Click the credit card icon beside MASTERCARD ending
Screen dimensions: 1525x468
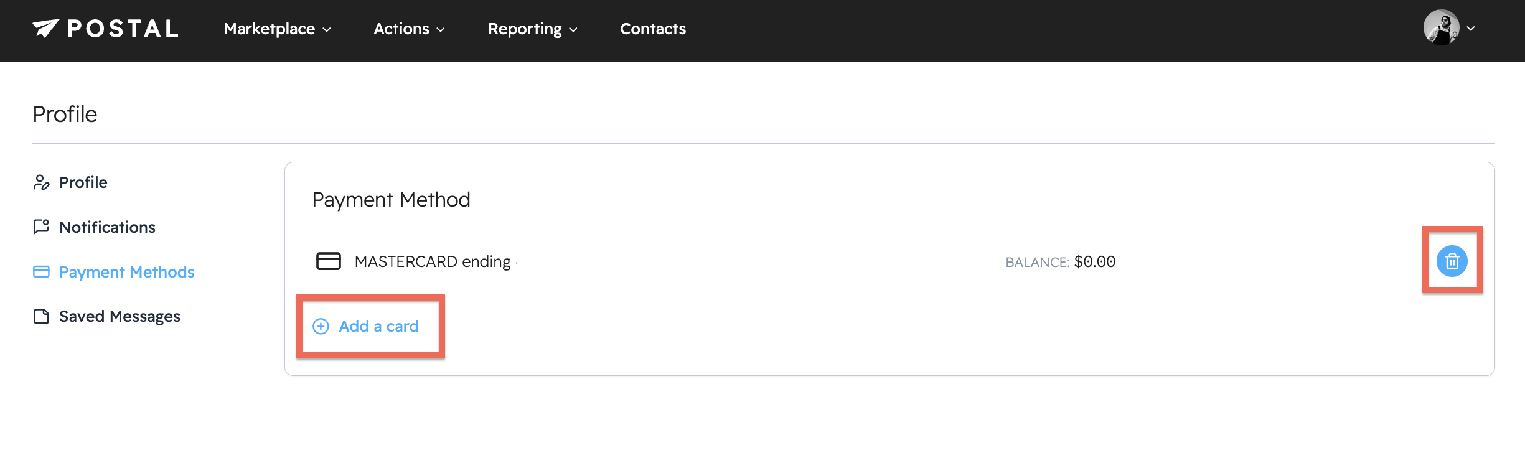point(329,261)
